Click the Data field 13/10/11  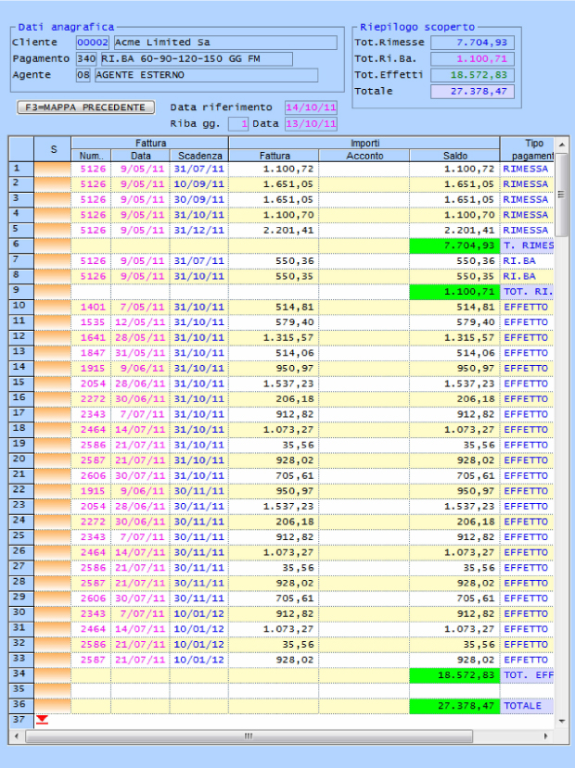[x=312, y=124]
